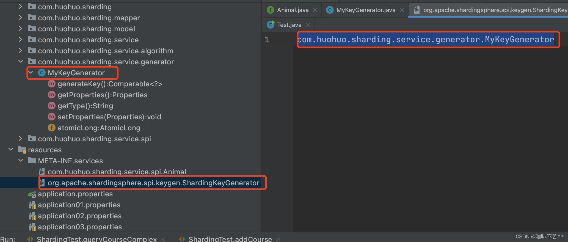This screenshot has width=568, height=242.
Task: Close the MyKeyGenerator.java tab
Action: point(402,10)
